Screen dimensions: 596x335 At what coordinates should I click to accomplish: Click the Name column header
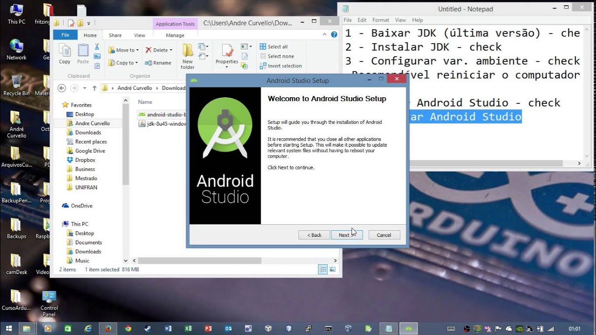click(x=145, y=102)
